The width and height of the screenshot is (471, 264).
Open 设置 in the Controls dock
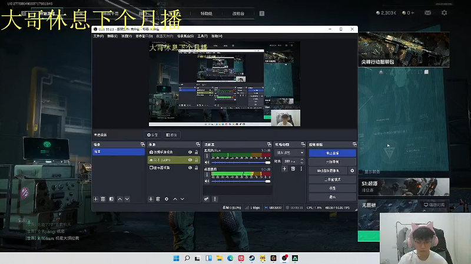click(x=332, y=188)
